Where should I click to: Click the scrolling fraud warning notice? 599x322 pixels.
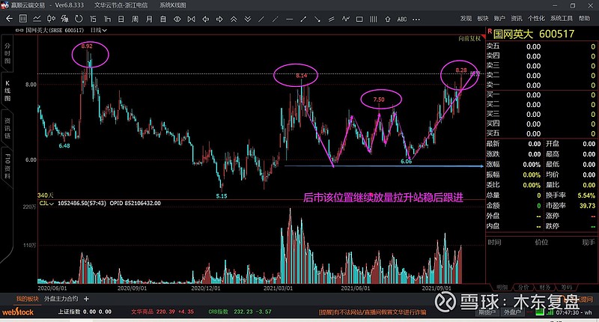pyautogui.click(x=372, y=312)
